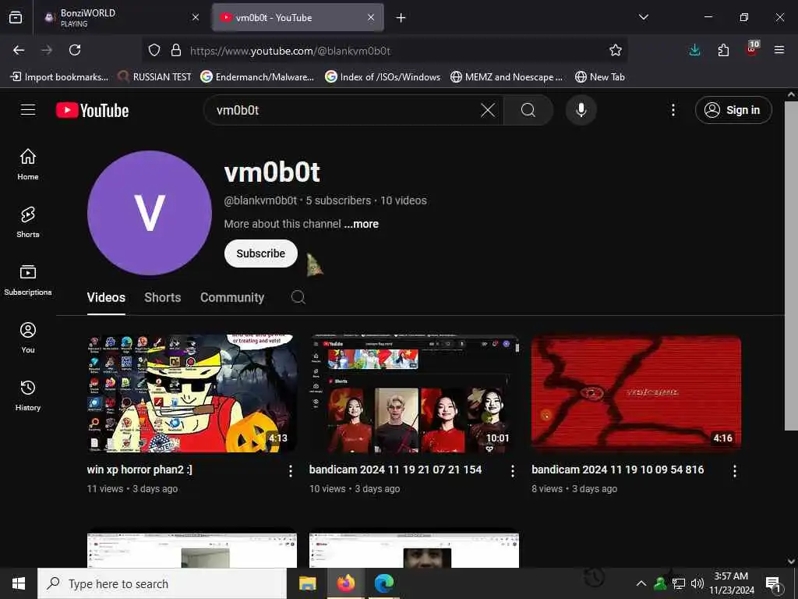Open 'Import bookmarks...' bookmark

(x=59, y=77)
